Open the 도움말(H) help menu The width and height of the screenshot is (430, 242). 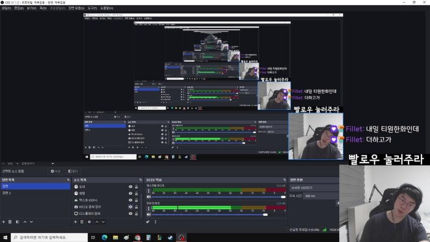[107, 8]
